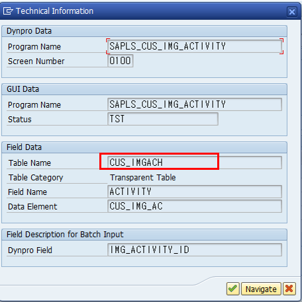
Task: Click the Dynpro Field IMG_ACTIVITY_ID
Action: (195, 250)
